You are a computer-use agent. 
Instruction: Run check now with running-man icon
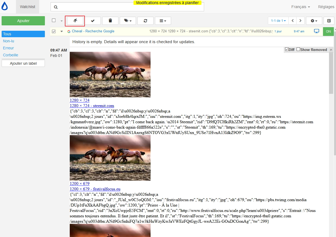click(75, 21)
